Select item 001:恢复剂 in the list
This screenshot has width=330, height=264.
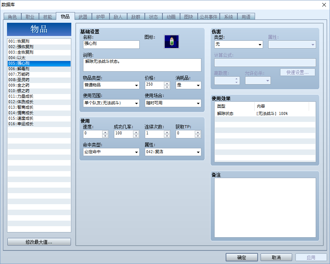(39, 41)
